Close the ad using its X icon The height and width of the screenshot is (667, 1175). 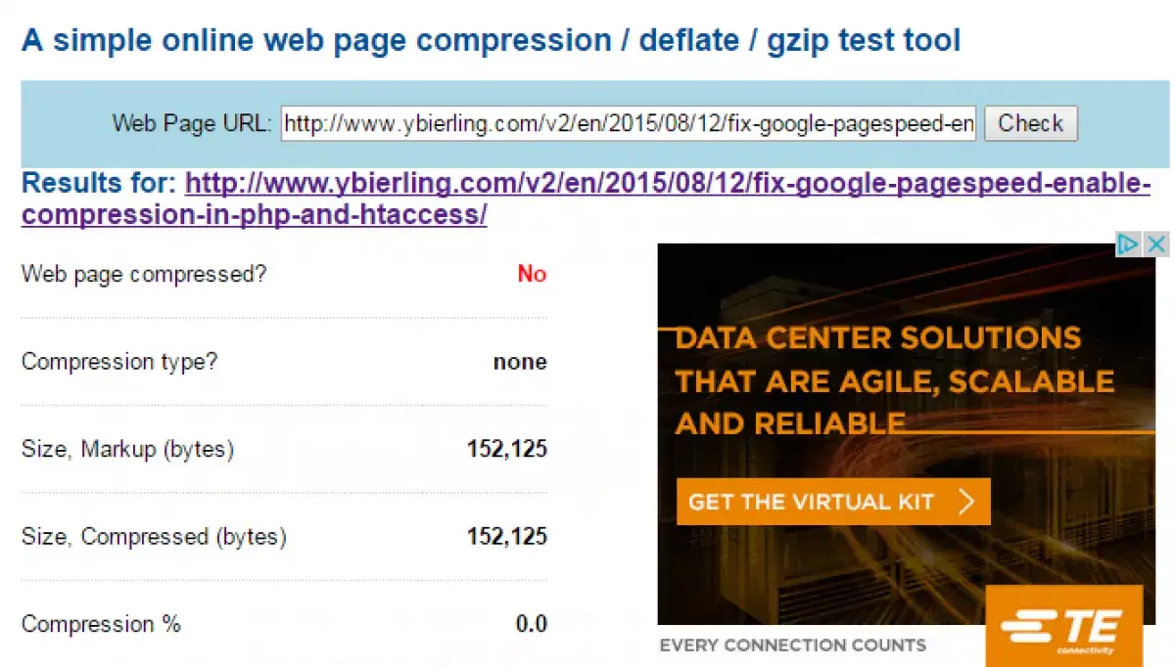(x=1157, y=245)
